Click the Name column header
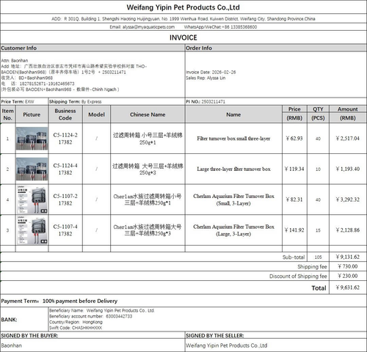This screenshot has height=352, width=367. (233, 114)
